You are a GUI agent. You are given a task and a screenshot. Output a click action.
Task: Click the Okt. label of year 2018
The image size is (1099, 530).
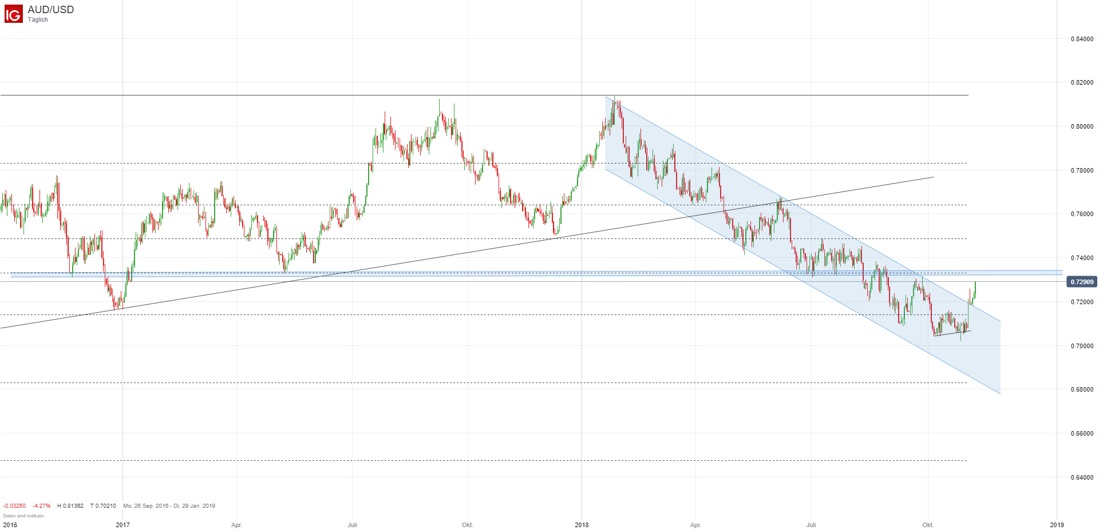(928, 525)
